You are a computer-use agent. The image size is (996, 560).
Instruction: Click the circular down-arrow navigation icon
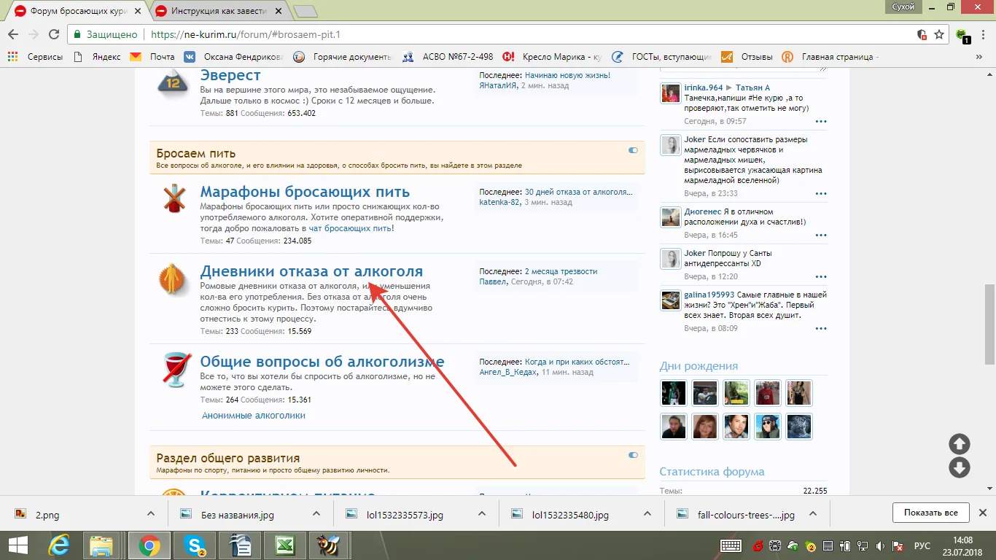pos(959,467)
